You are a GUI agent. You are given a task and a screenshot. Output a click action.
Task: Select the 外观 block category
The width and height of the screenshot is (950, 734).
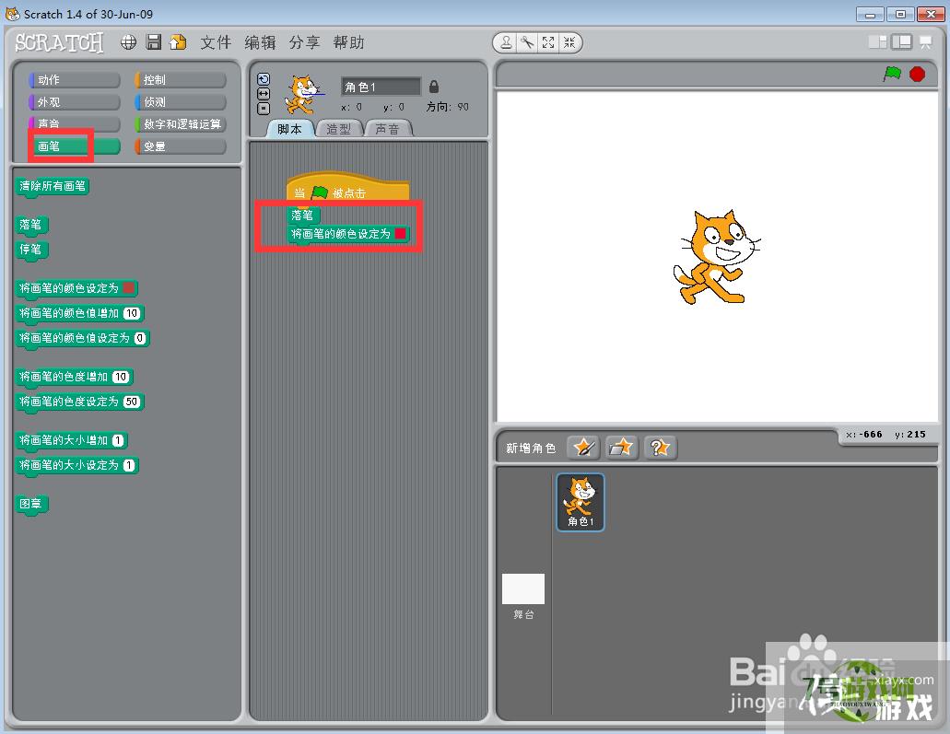[x=75, y=101]
